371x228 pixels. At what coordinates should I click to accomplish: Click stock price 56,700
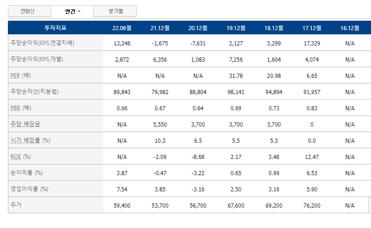point(198,206)
